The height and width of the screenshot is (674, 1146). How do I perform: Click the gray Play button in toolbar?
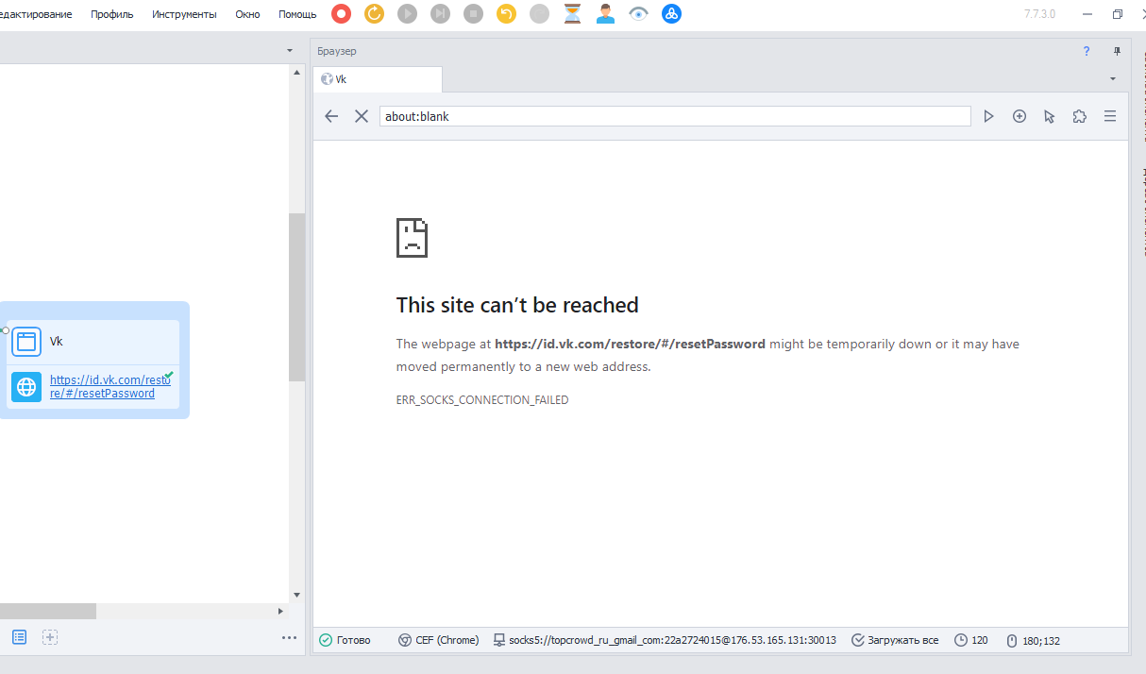408,13
